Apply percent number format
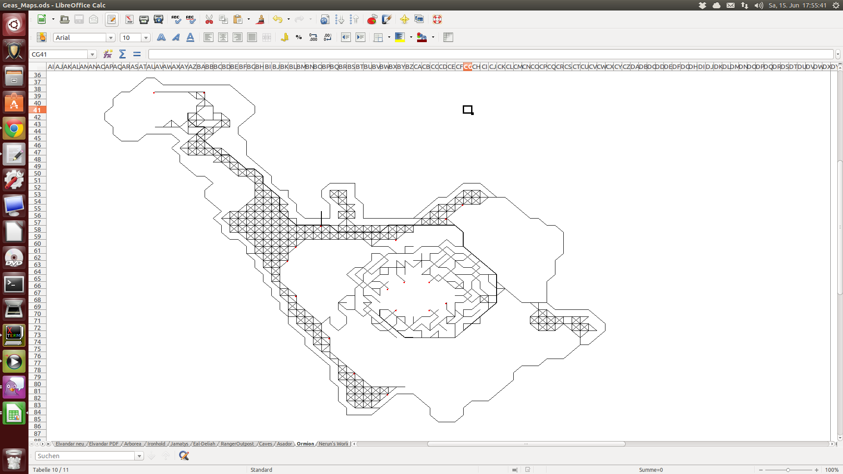 pos(299,38)
